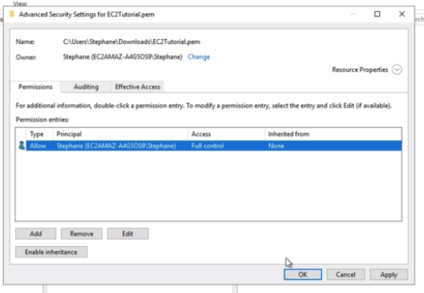Screen dimensions: 424x293
Task: Click the owner name Stephane text
Action: coord(122,56)
